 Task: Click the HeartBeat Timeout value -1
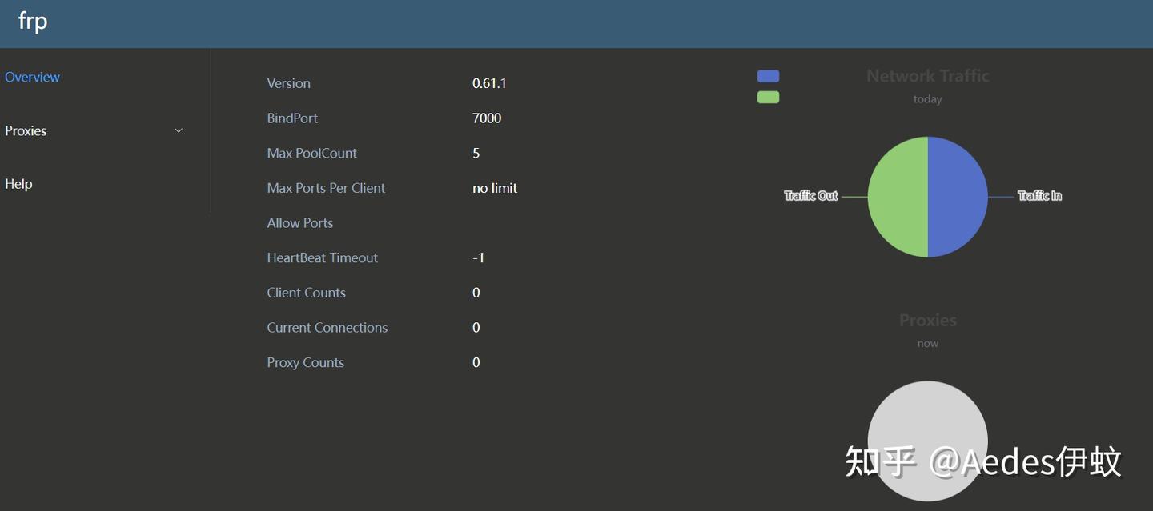pyautogui.click(x=479, y=257)
